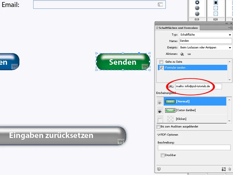Viewport: 233px width, 175px height.
Task: Select the [Normal] appearance state
Action: coord(195,101)
